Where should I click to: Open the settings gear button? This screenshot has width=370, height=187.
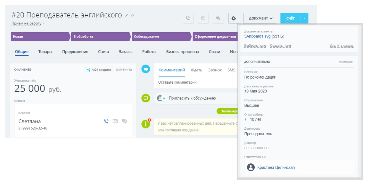234,18
